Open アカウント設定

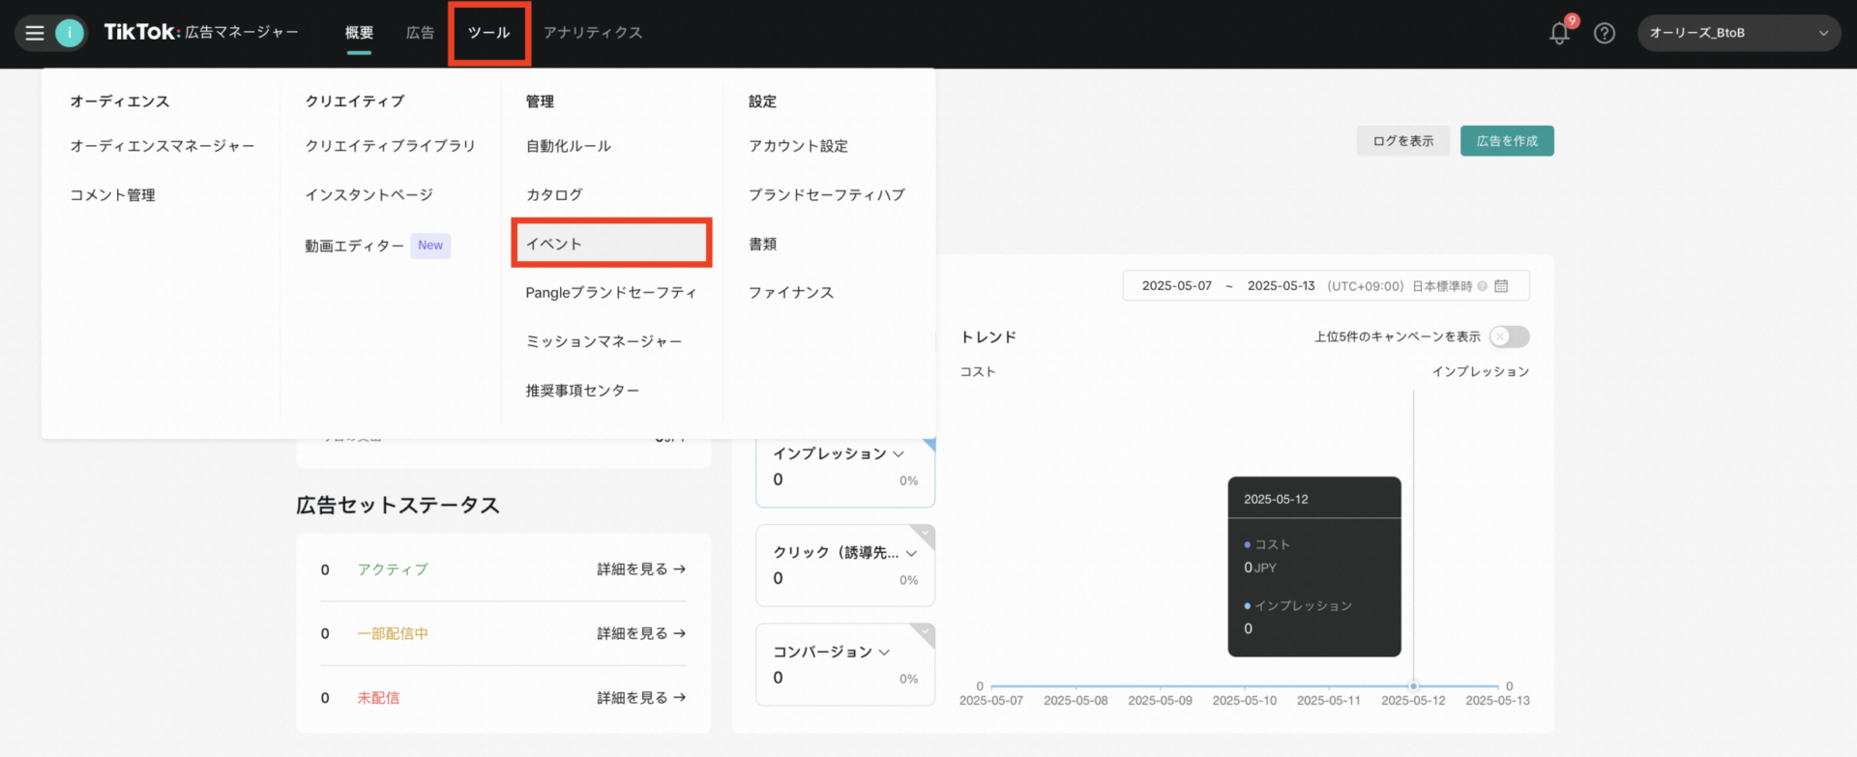pyautogui.click(x=798, y=146)
